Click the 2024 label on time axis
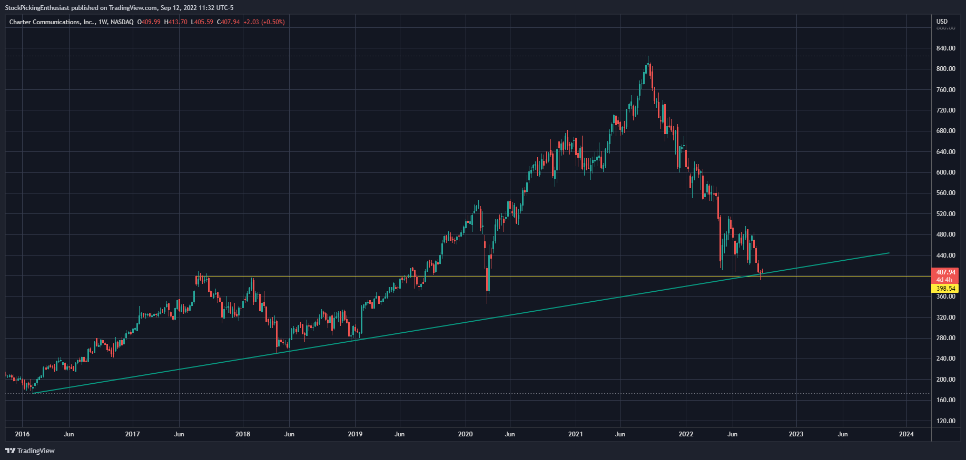Screen dimensions: 966x460 (x=906, y=434)
